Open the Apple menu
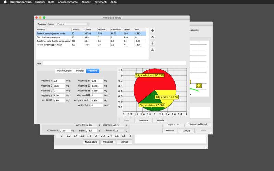Viewport: 274px width, 171px height. click(x=5, y=2)
